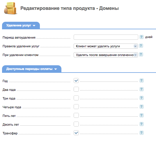This screenshot has width=156, height=141.
Task: Enable the Два года checkbox
Action: click(x=76, y=89)
